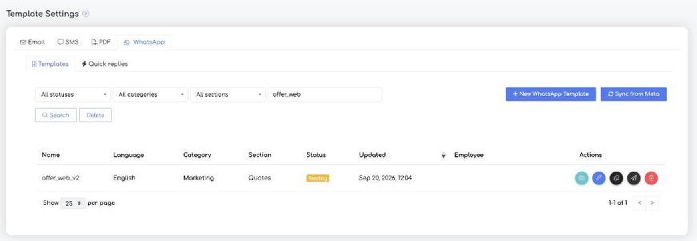Sort by the Updated column arrow
Image resolution: width=697 pixels, height=241 pixels.
pos(443,155)
